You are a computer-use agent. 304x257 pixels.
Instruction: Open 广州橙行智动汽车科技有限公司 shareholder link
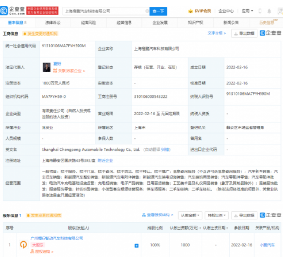click(x=57, y=238)
